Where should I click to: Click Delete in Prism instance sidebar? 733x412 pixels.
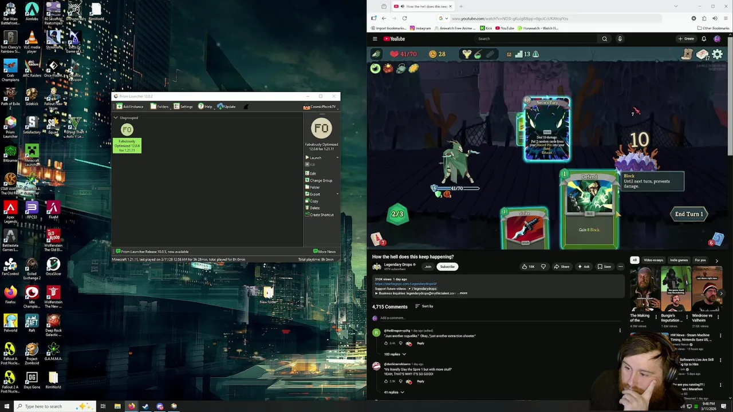pyautogui.click(x=312, y=208)
